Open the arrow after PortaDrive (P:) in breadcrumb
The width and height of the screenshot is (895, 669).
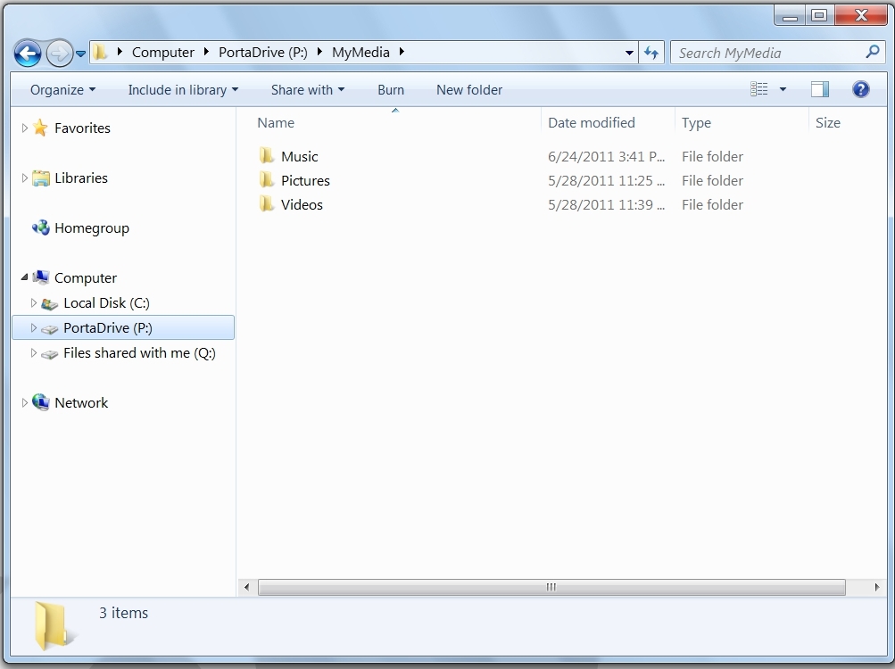tap(319, 52)
